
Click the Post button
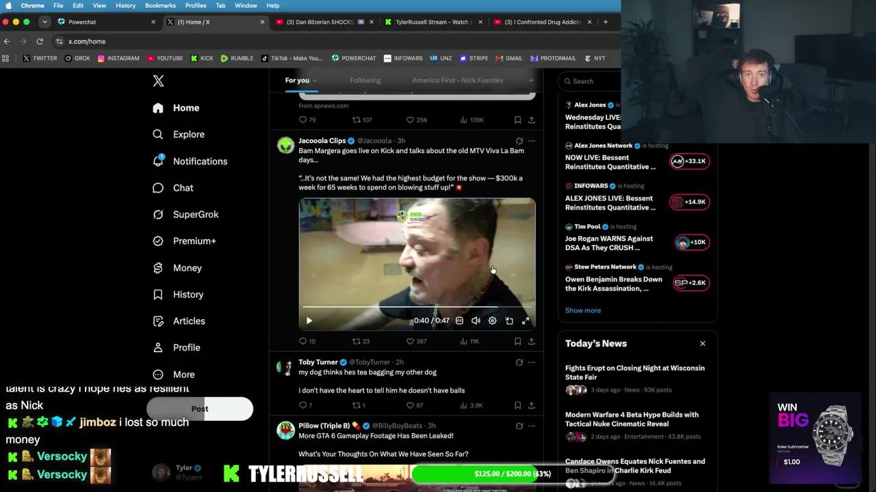point(200,409)
